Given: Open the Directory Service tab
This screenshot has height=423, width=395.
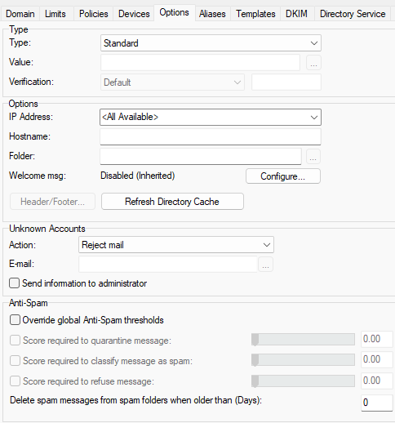Looking at the screenshot, I should point(353,14).
